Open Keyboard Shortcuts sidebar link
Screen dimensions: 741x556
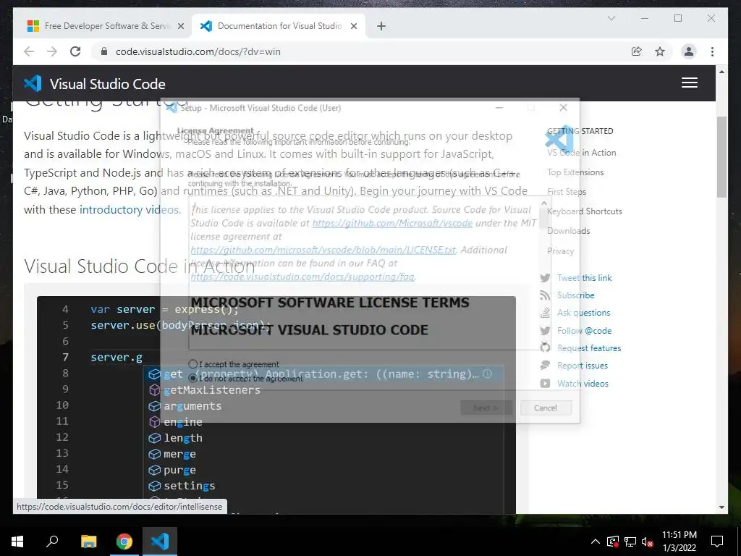[584, 211]
